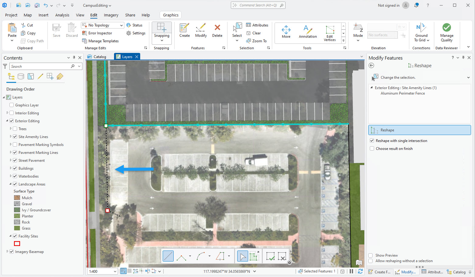This screenshot has width=475, height=277.
Task: Open the Annotation editing tool
Action: click(x=307, y=32)
